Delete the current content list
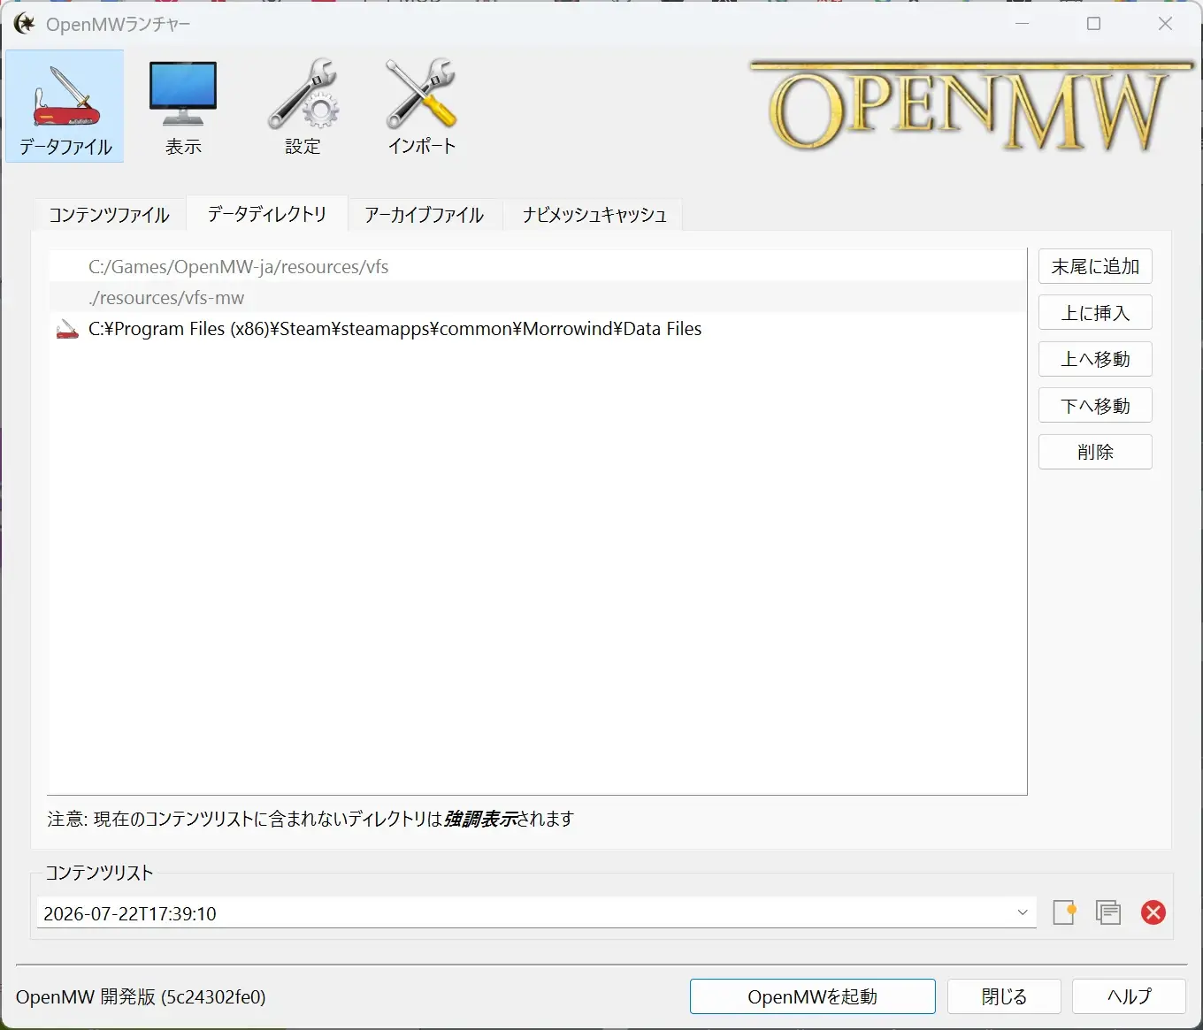Image resolution: width=1203 pixels, height=1030 pixels. pos(1153,912)
